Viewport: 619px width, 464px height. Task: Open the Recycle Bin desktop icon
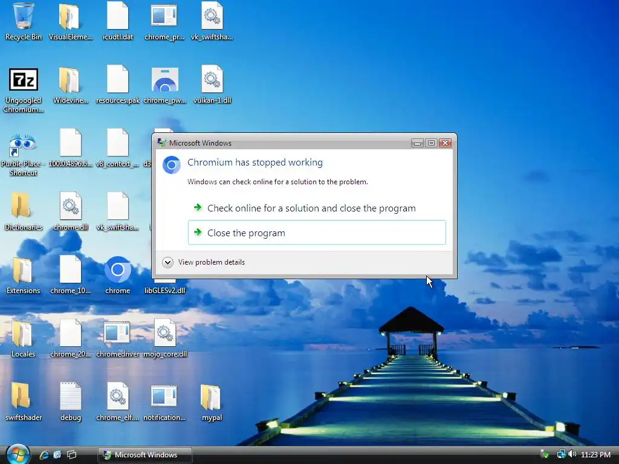(24, 22)
